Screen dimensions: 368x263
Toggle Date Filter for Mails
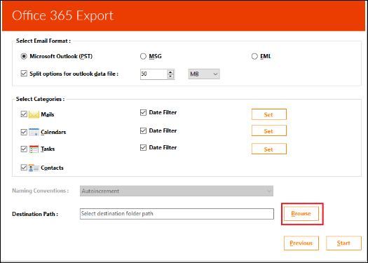coord(143,113)
